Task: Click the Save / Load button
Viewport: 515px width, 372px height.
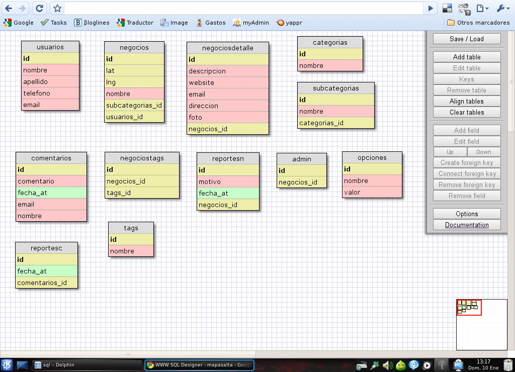Action: 467,39
